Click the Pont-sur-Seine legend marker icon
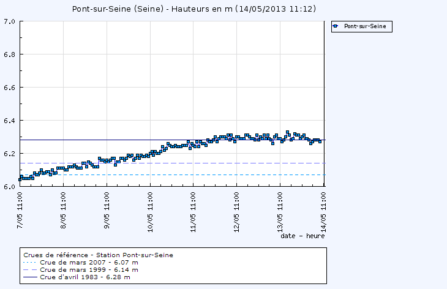This screenshot has height=289, width=447. pos(336,26)
